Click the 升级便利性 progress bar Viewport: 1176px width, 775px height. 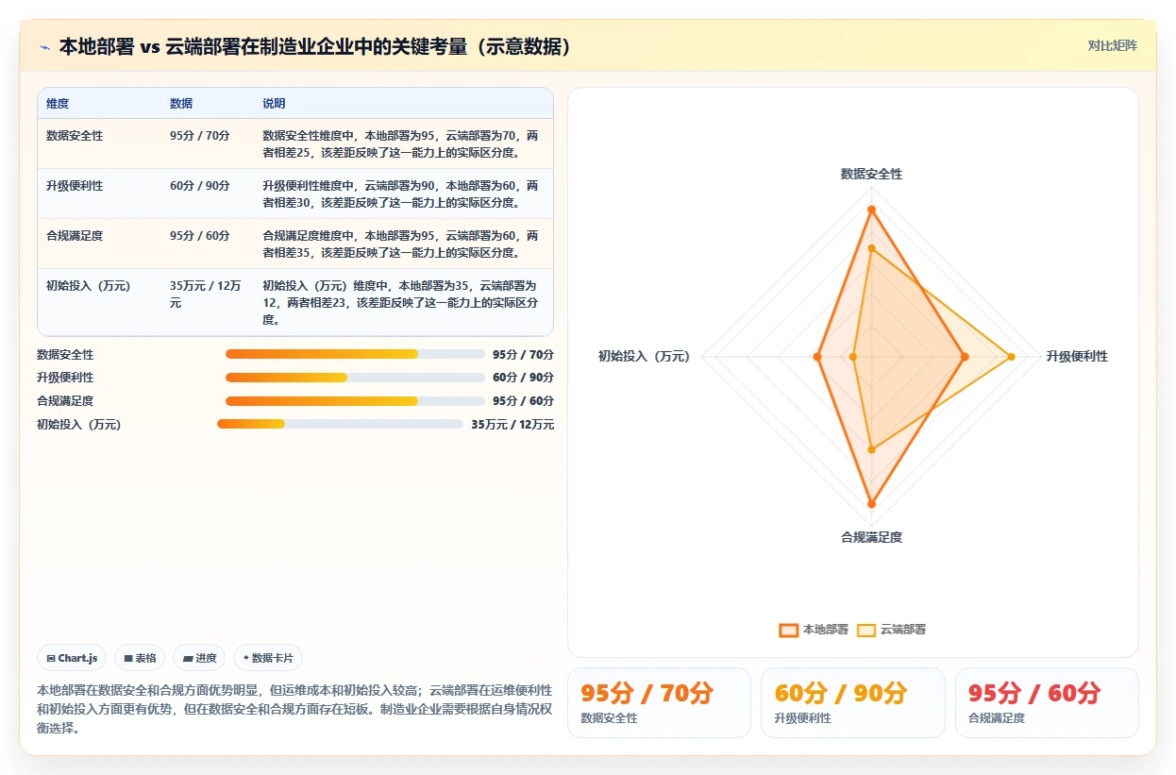(x=355, y=378)
